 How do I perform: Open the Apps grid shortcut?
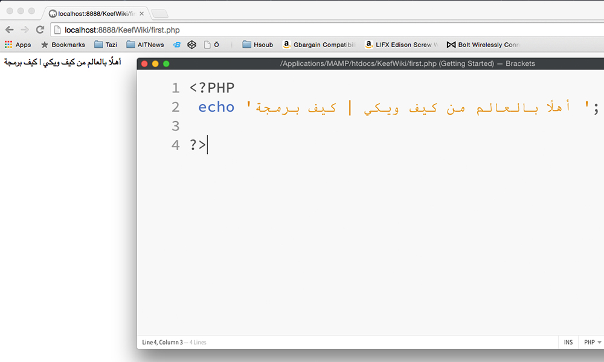click(x=18, y=45)
